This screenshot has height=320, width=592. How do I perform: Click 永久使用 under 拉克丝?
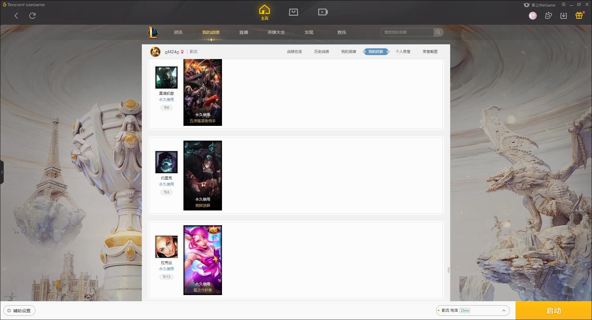pos(166,269)
